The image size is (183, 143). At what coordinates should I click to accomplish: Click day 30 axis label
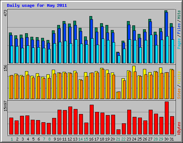[166, 139]
